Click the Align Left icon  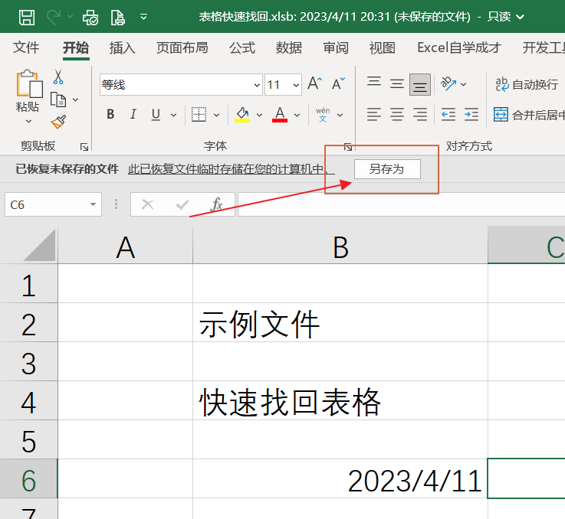pos(374,115)
